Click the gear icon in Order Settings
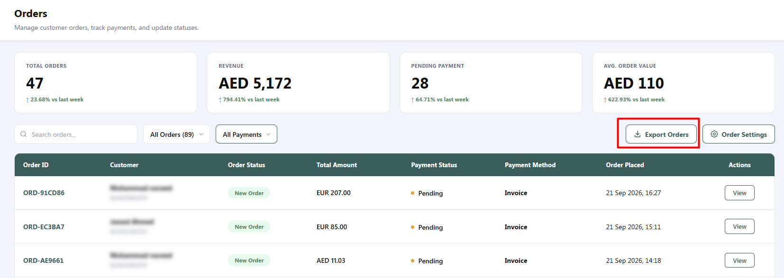The width and height of the screenshot is (784, 278). [714, 135]
